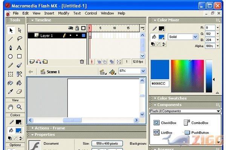The height and width of the screenshot is (150, 226).
Task: Click the Delete Layer trash icon
Action: tap(82, 62)
